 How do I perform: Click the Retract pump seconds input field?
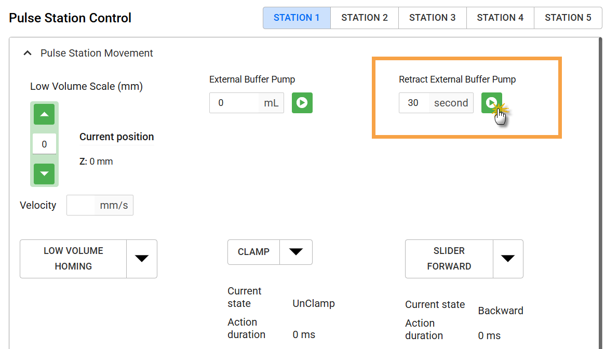[414, 103]
